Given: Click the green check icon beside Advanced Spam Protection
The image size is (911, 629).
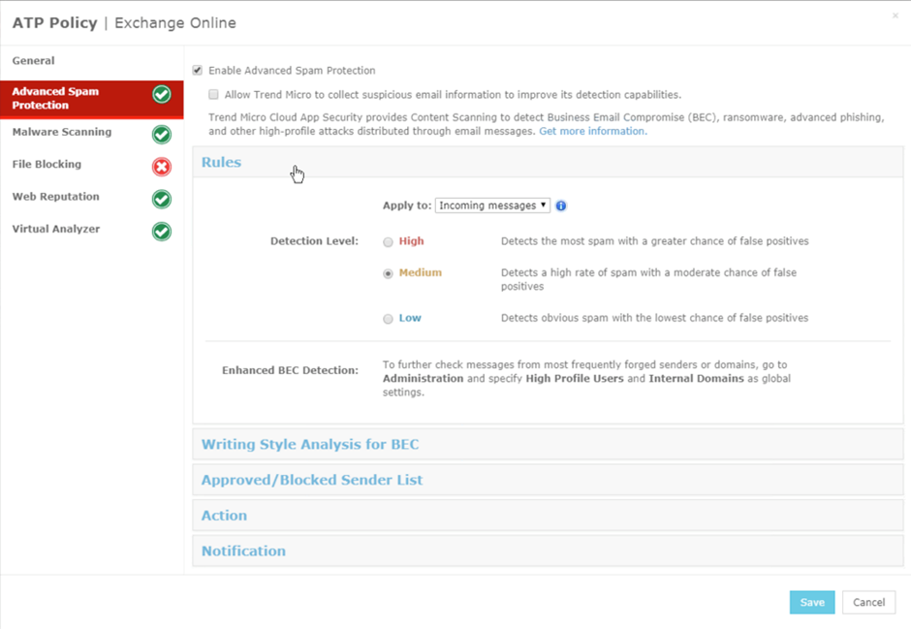Looking at the screenshot, I should [x=161, y=94].
